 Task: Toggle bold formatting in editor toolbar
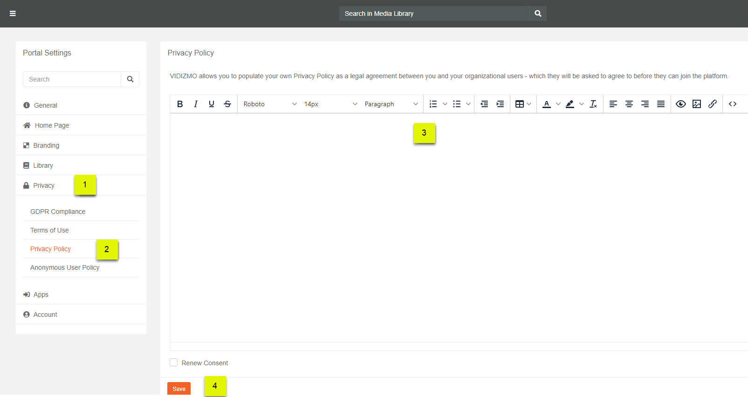(180, 104)
